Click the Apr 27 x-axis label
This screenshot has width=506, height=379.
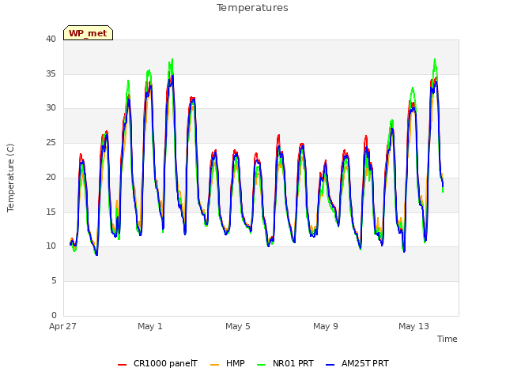[62, 326]
